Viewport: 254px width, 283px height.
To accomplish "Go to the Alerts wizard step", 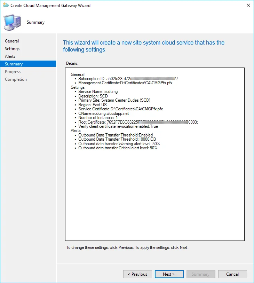I will (10, 56).
